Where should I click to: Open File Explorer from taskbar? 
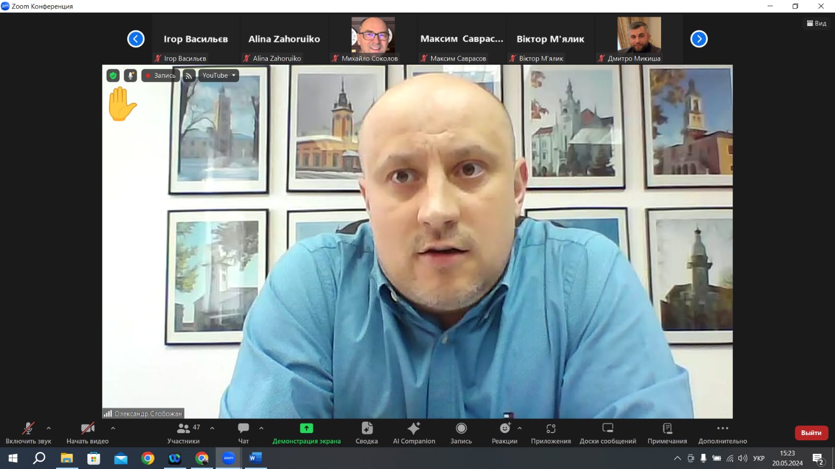coord(67,459)
